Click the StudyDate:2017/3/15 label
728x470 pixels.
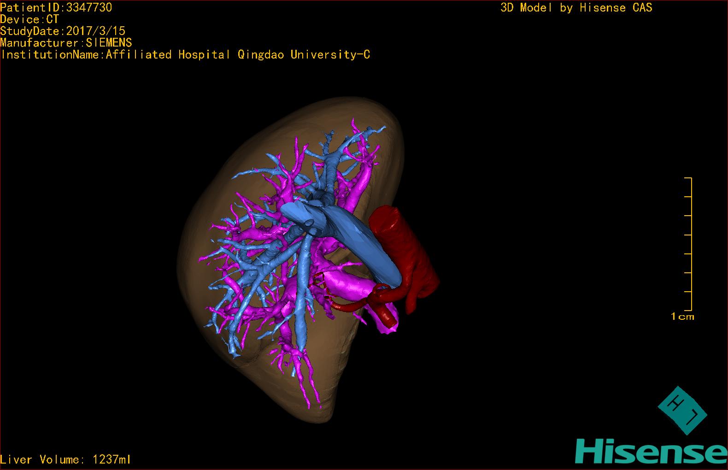(x=63, y=31)
